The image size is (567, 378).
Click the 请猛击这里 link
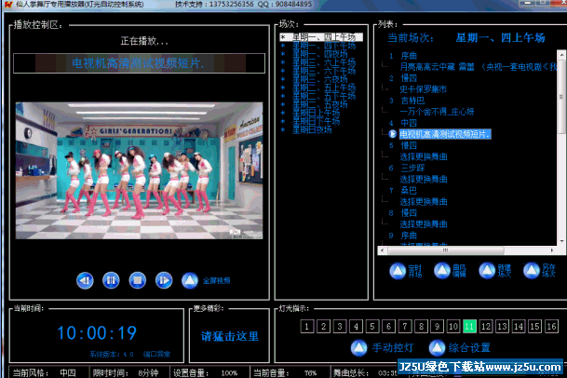point(230,336)
